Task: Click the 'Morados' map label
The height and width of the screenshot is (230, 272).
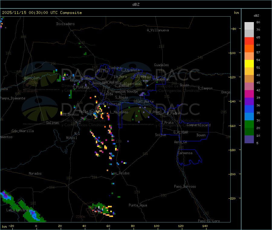Action: tap(35, 173)
